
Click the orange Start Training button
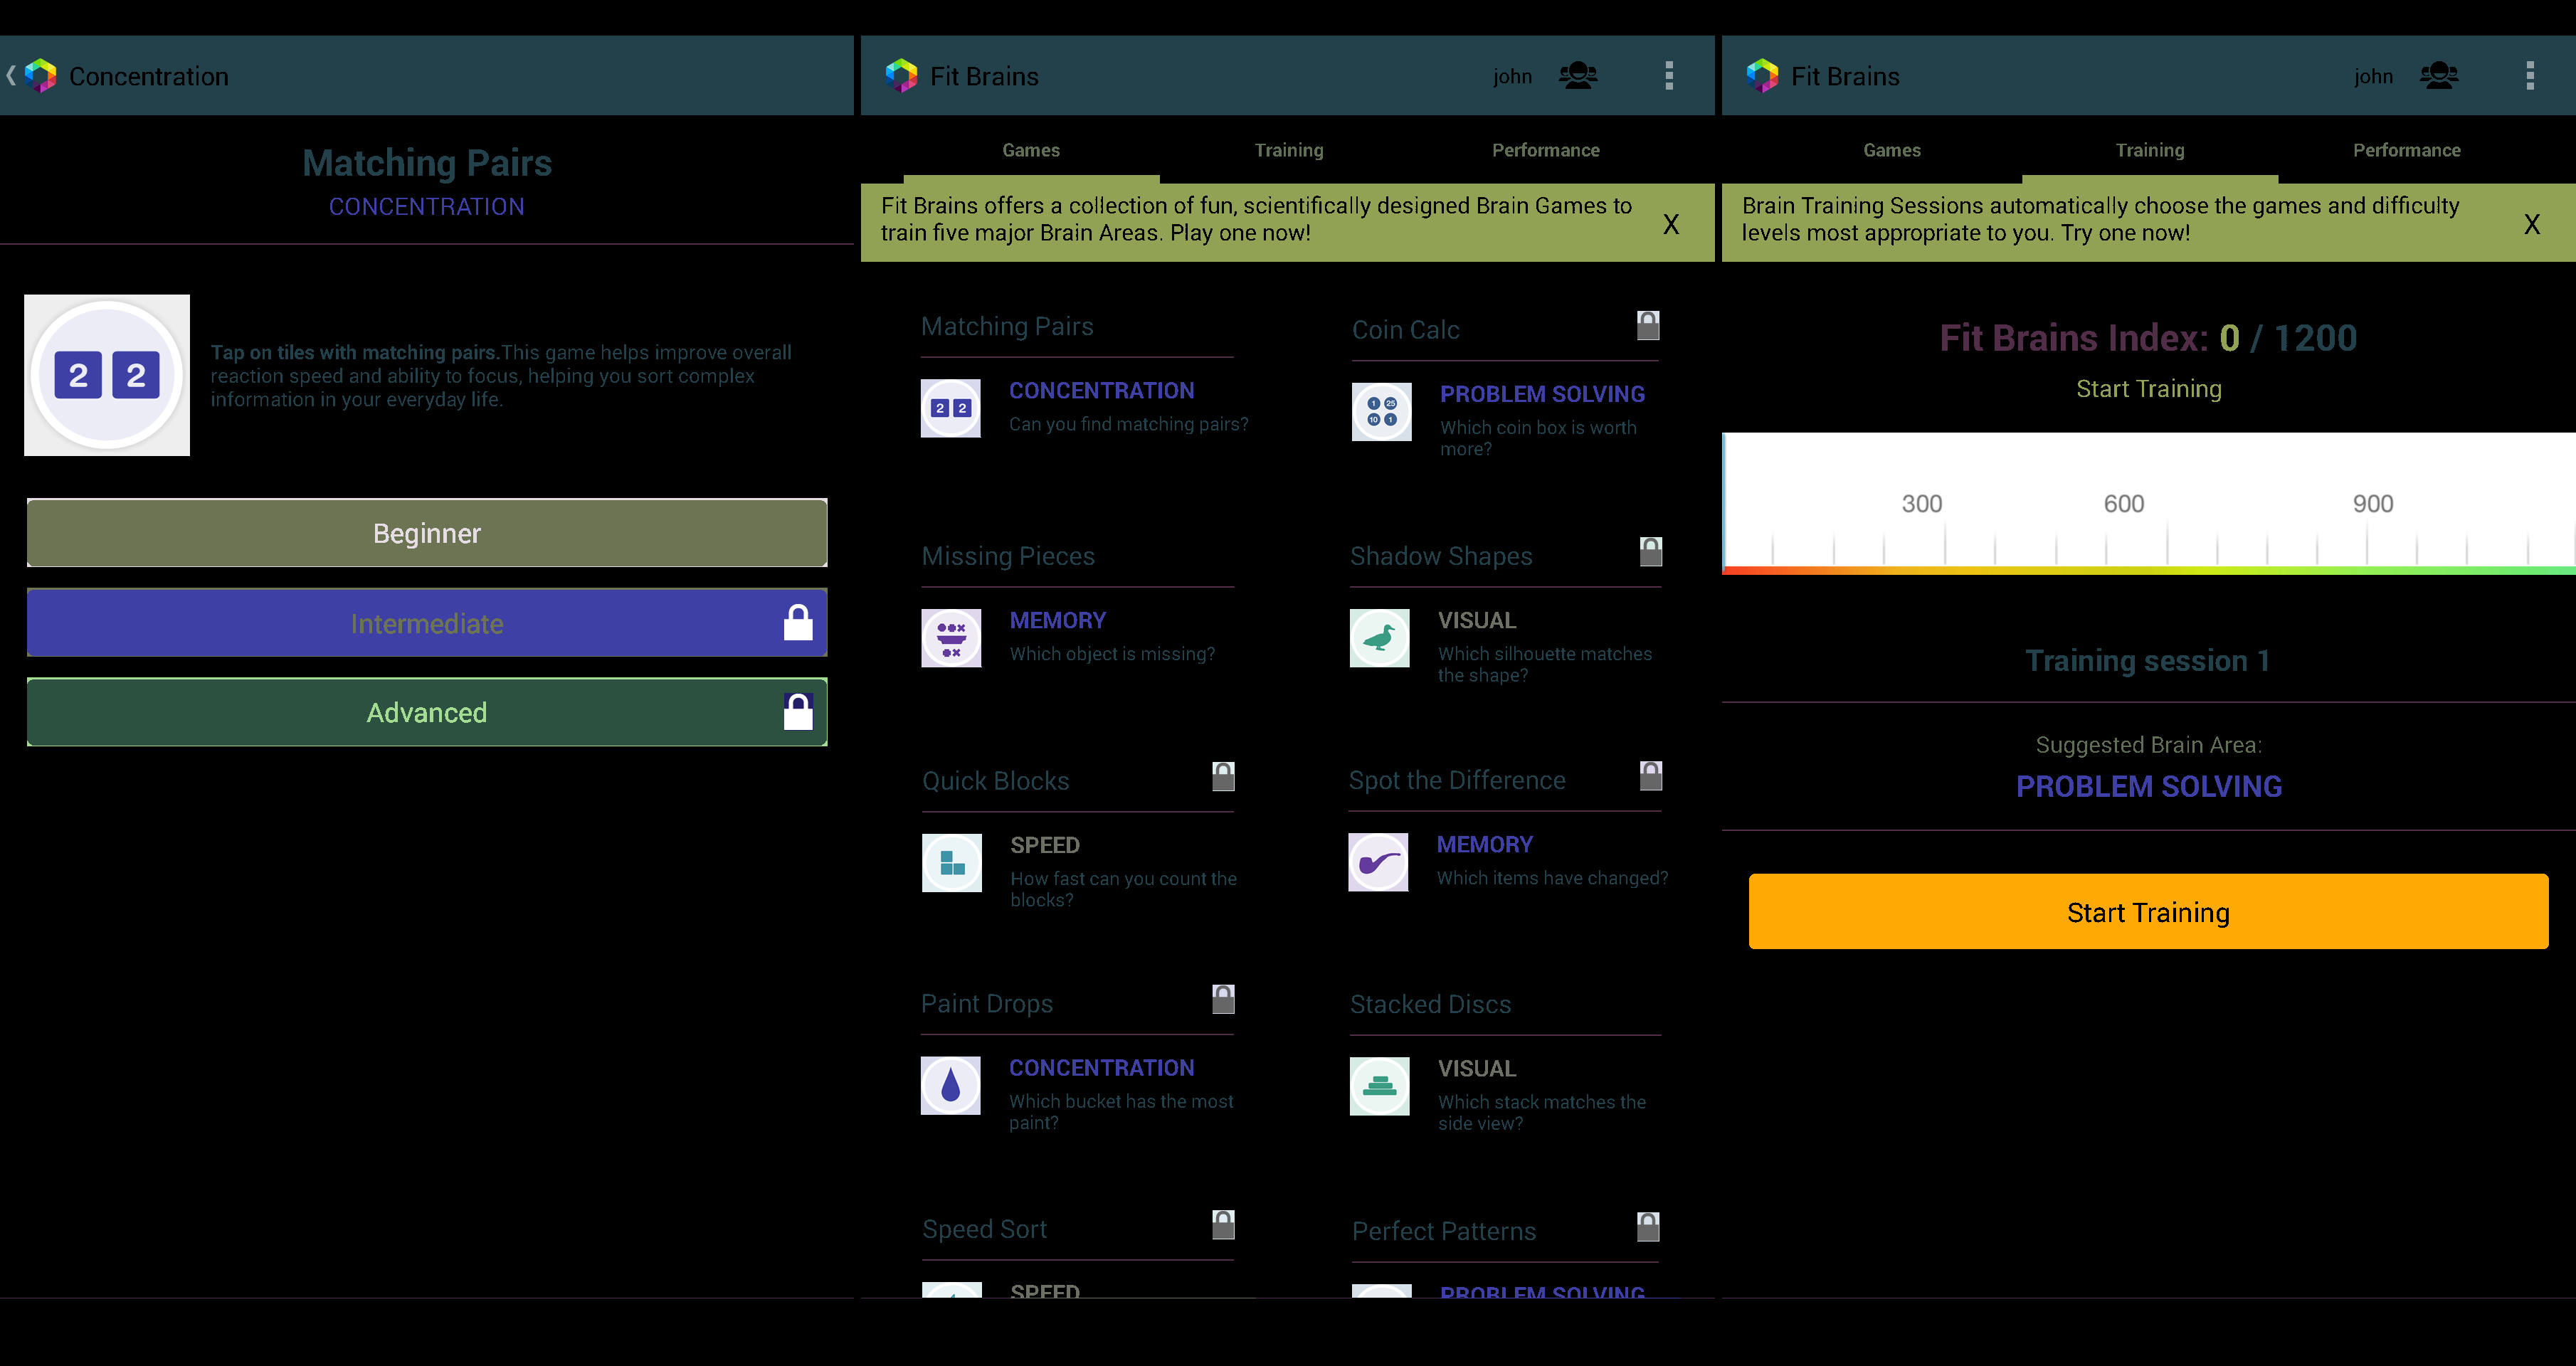[x=2148, y=911]
